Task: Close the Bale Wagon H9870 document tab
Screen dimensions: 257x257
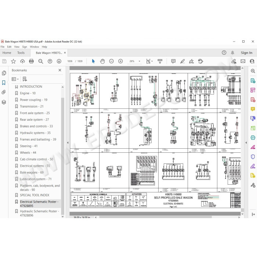Action: pyautogui.click(x=65, y=53)
